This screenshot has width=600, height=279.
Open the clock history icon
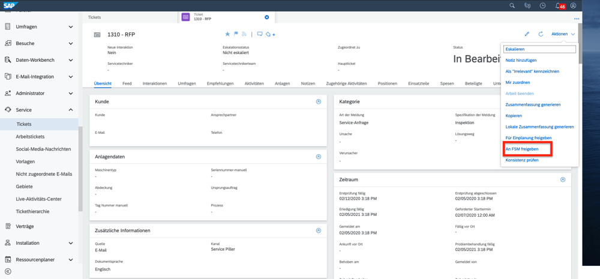pyautogui.click(x=542, y=5)
